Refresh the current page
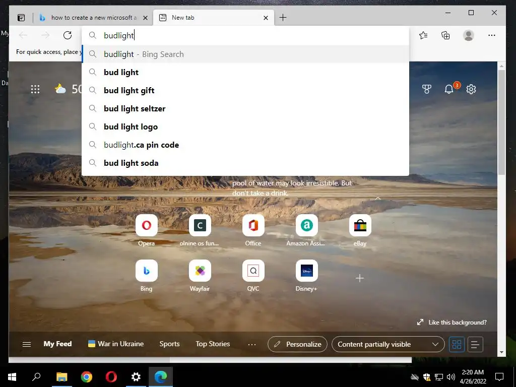This screenshot has height=387, width=516. point(68,35)
